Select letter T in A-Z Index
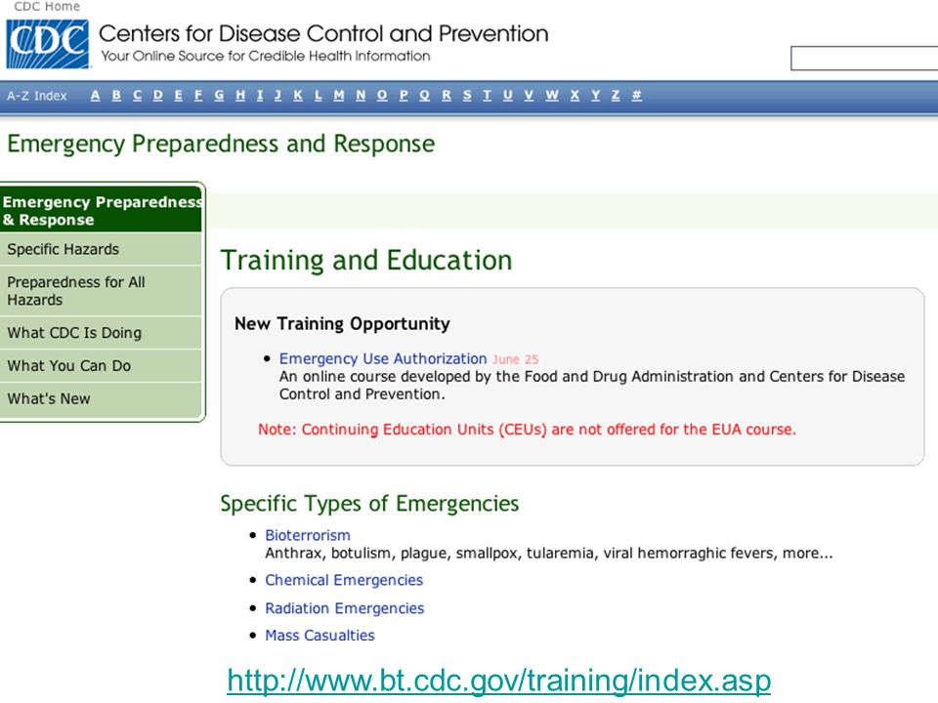The height and width of the screenshot is (703, 938). point(487,95)
